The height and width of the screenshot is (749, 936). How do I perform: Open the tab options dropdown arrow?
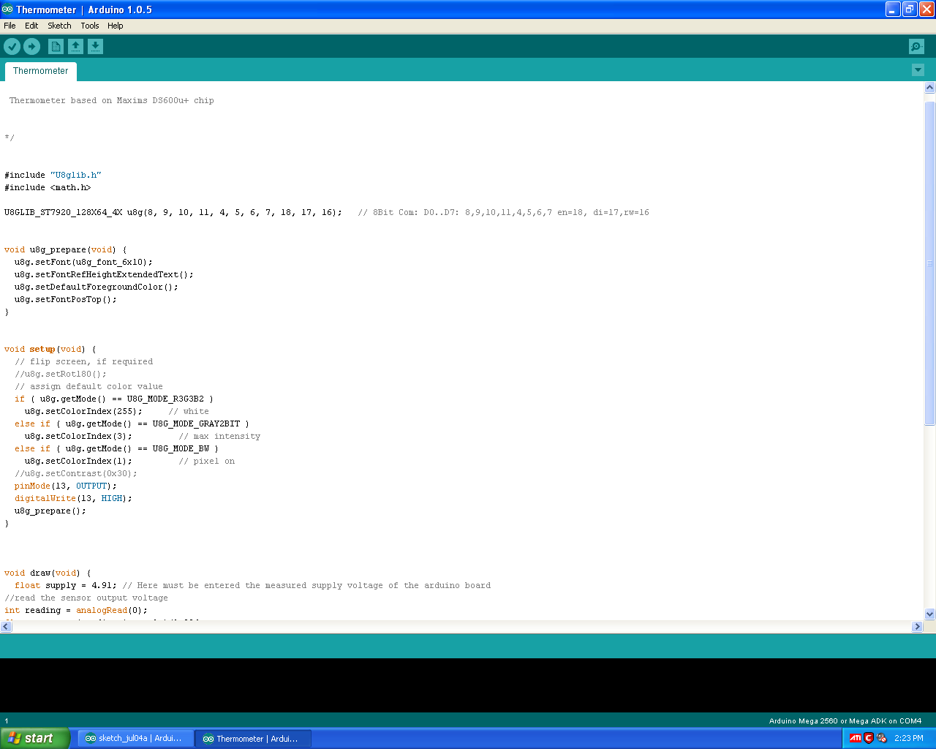click(918, 70)
